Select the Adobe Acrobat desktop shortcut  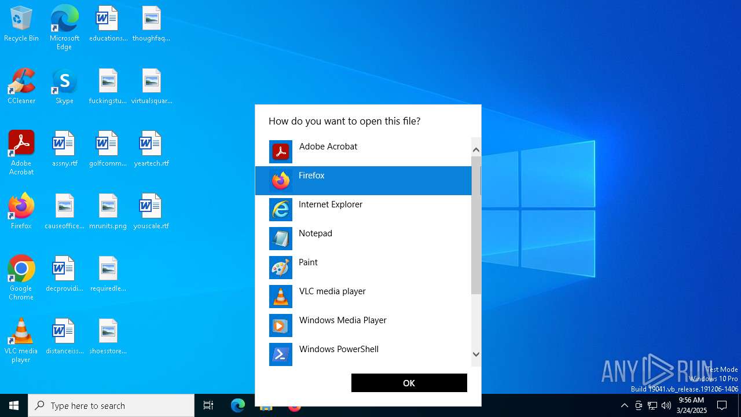pyautogui.click(x=21, y=153)
